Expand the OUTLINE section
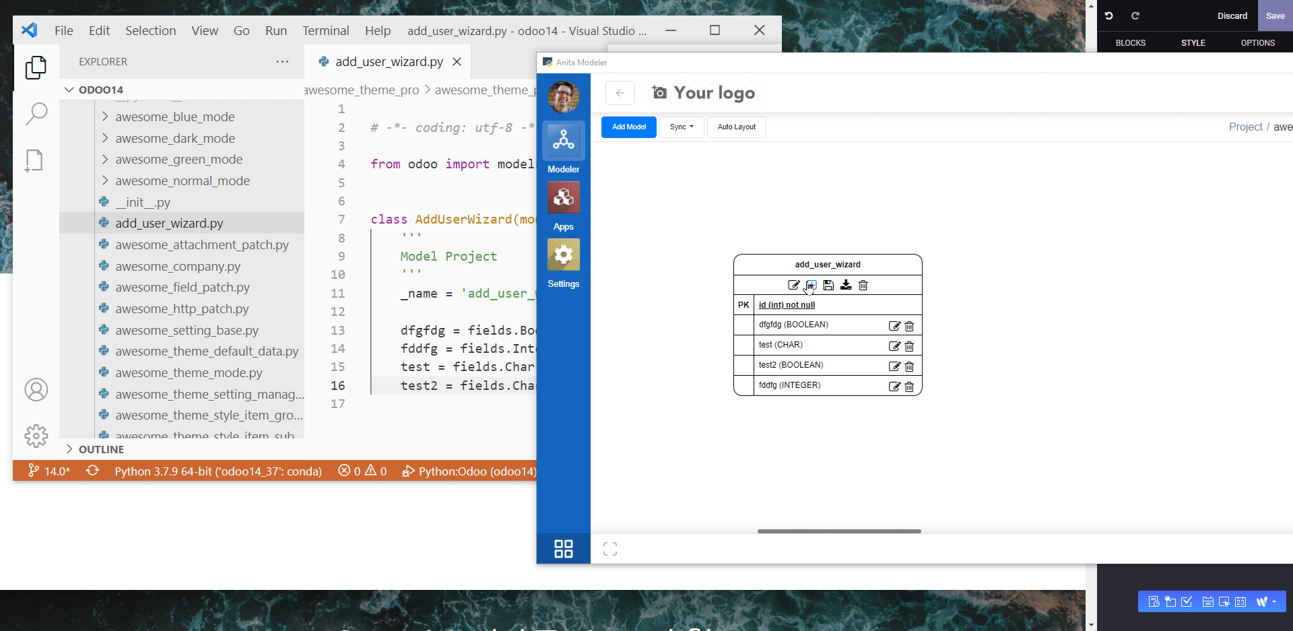 [x=101, y=449]
